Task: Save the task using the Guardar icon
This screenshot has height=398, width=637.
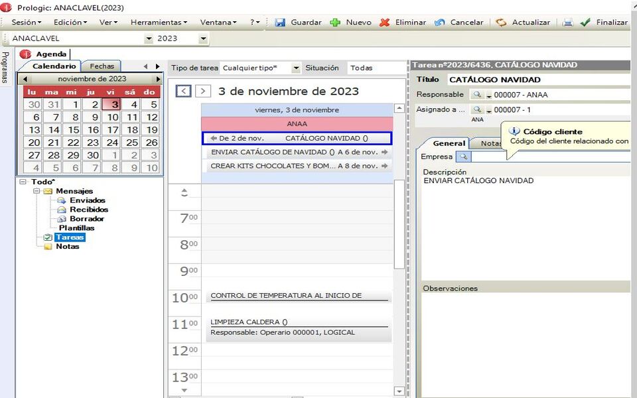Action: pyautogui.click(x=281, y=22)
